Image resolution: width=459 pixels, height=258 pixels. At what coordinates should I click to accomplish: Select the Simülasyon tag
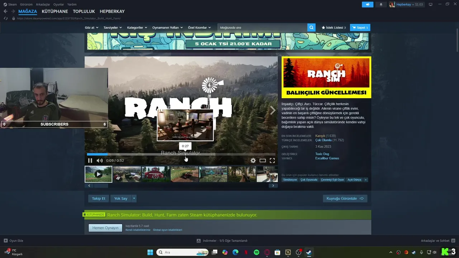290,180
